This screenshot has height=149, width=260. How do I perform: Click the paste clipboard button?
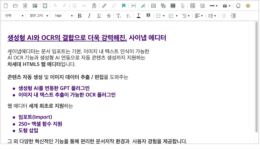pos(94,5)
